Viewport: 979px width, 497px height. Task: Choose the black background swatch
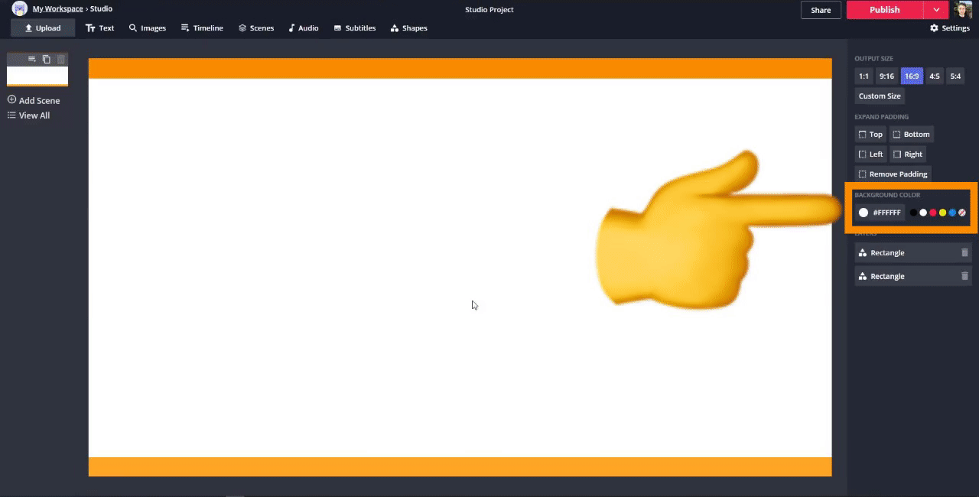pos(913,213)
